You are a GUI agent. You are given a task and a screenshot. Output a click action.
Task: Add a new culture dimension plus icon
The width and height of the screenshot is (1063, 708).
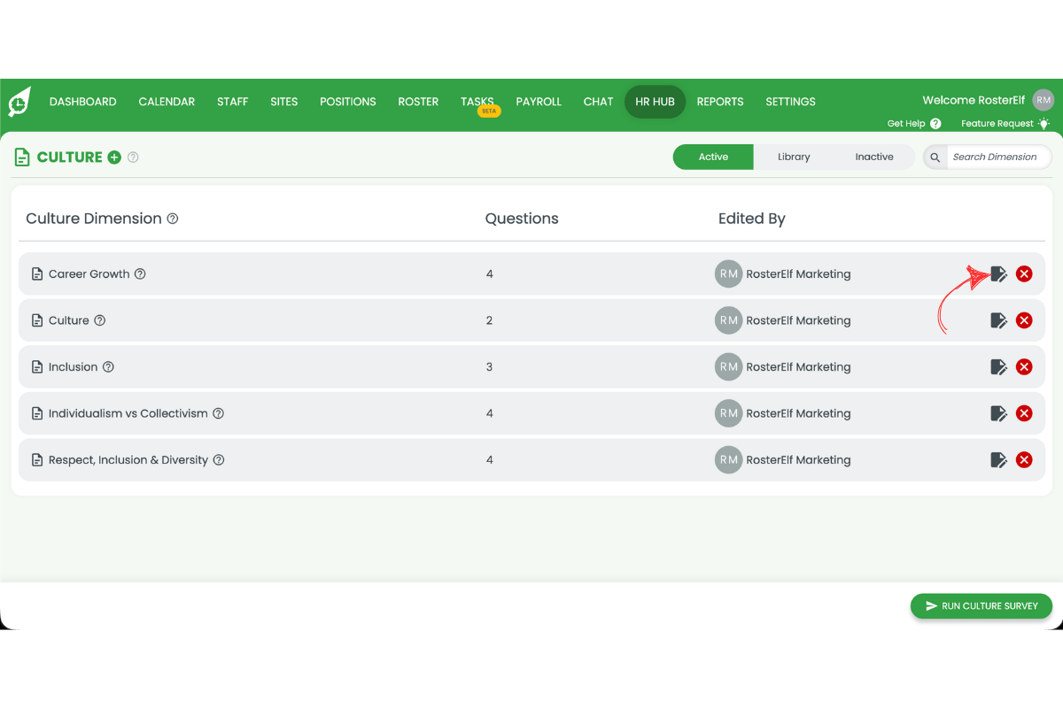[x=114, y=158]
